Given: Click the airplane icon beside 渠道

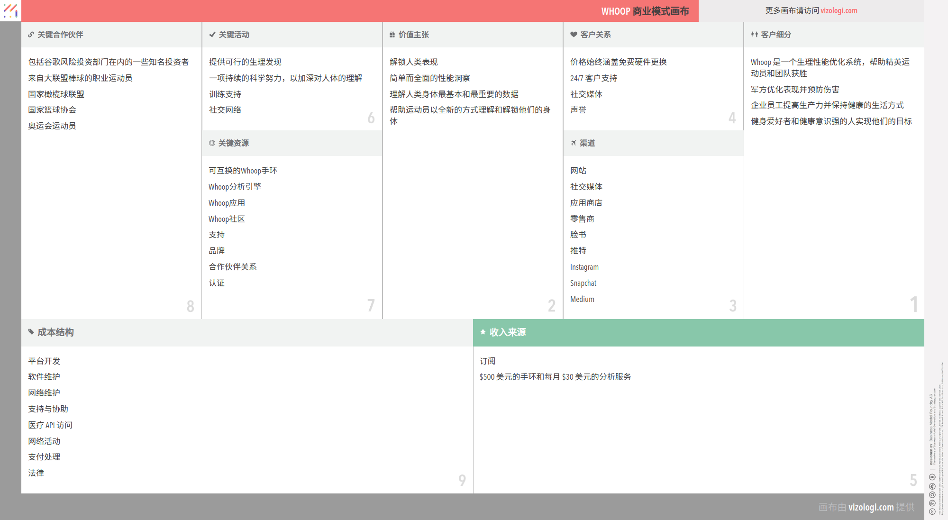Looking at the screenshot, I should [x=574, y=143].
